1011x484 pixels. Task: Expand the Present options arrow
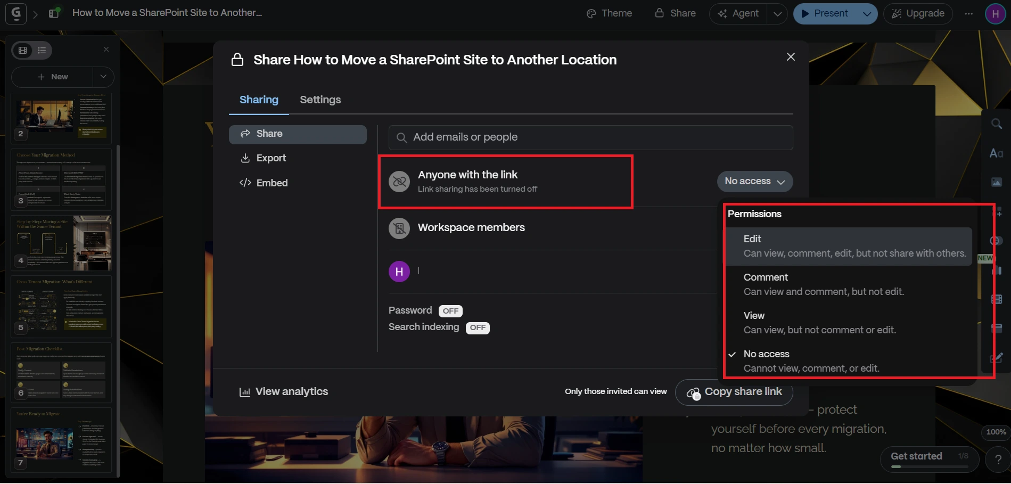point(867,14)
